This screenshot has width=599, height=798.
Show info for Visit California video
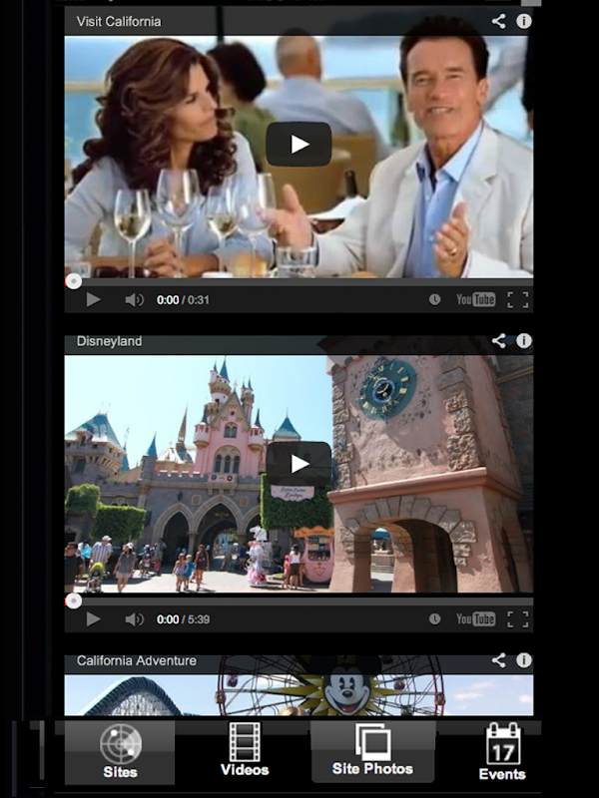point(523,21)
